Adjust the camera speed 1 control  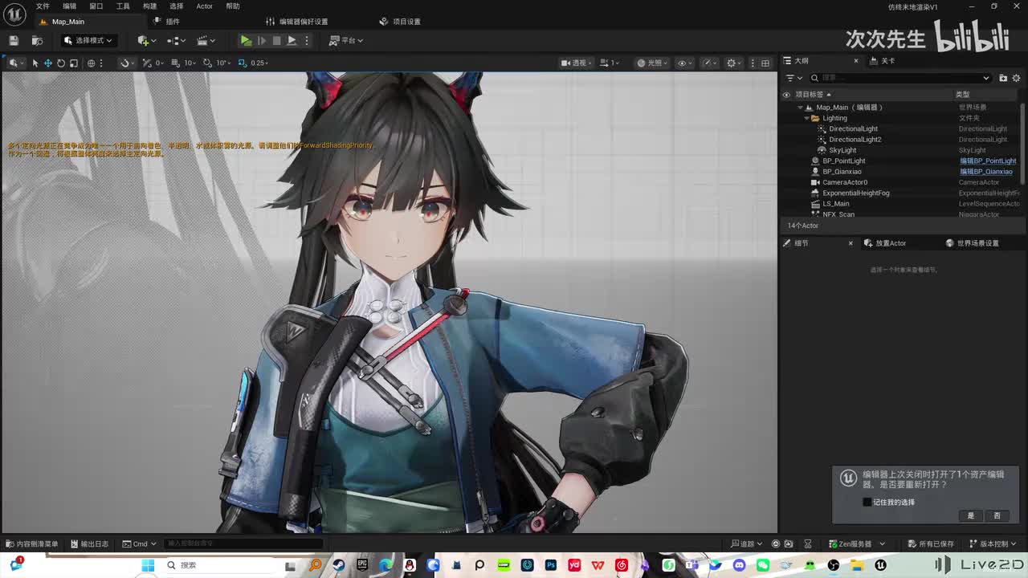click(x=610, y=63)
